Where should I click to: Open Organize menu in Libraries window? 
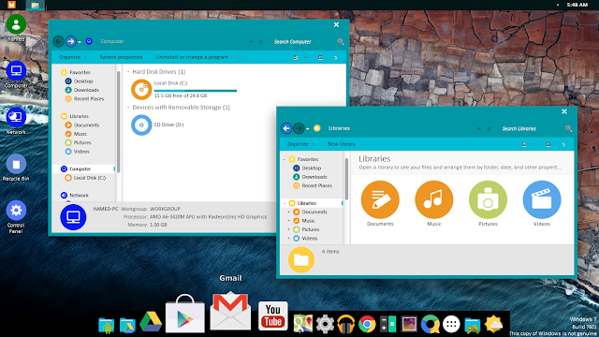[300, 144]
